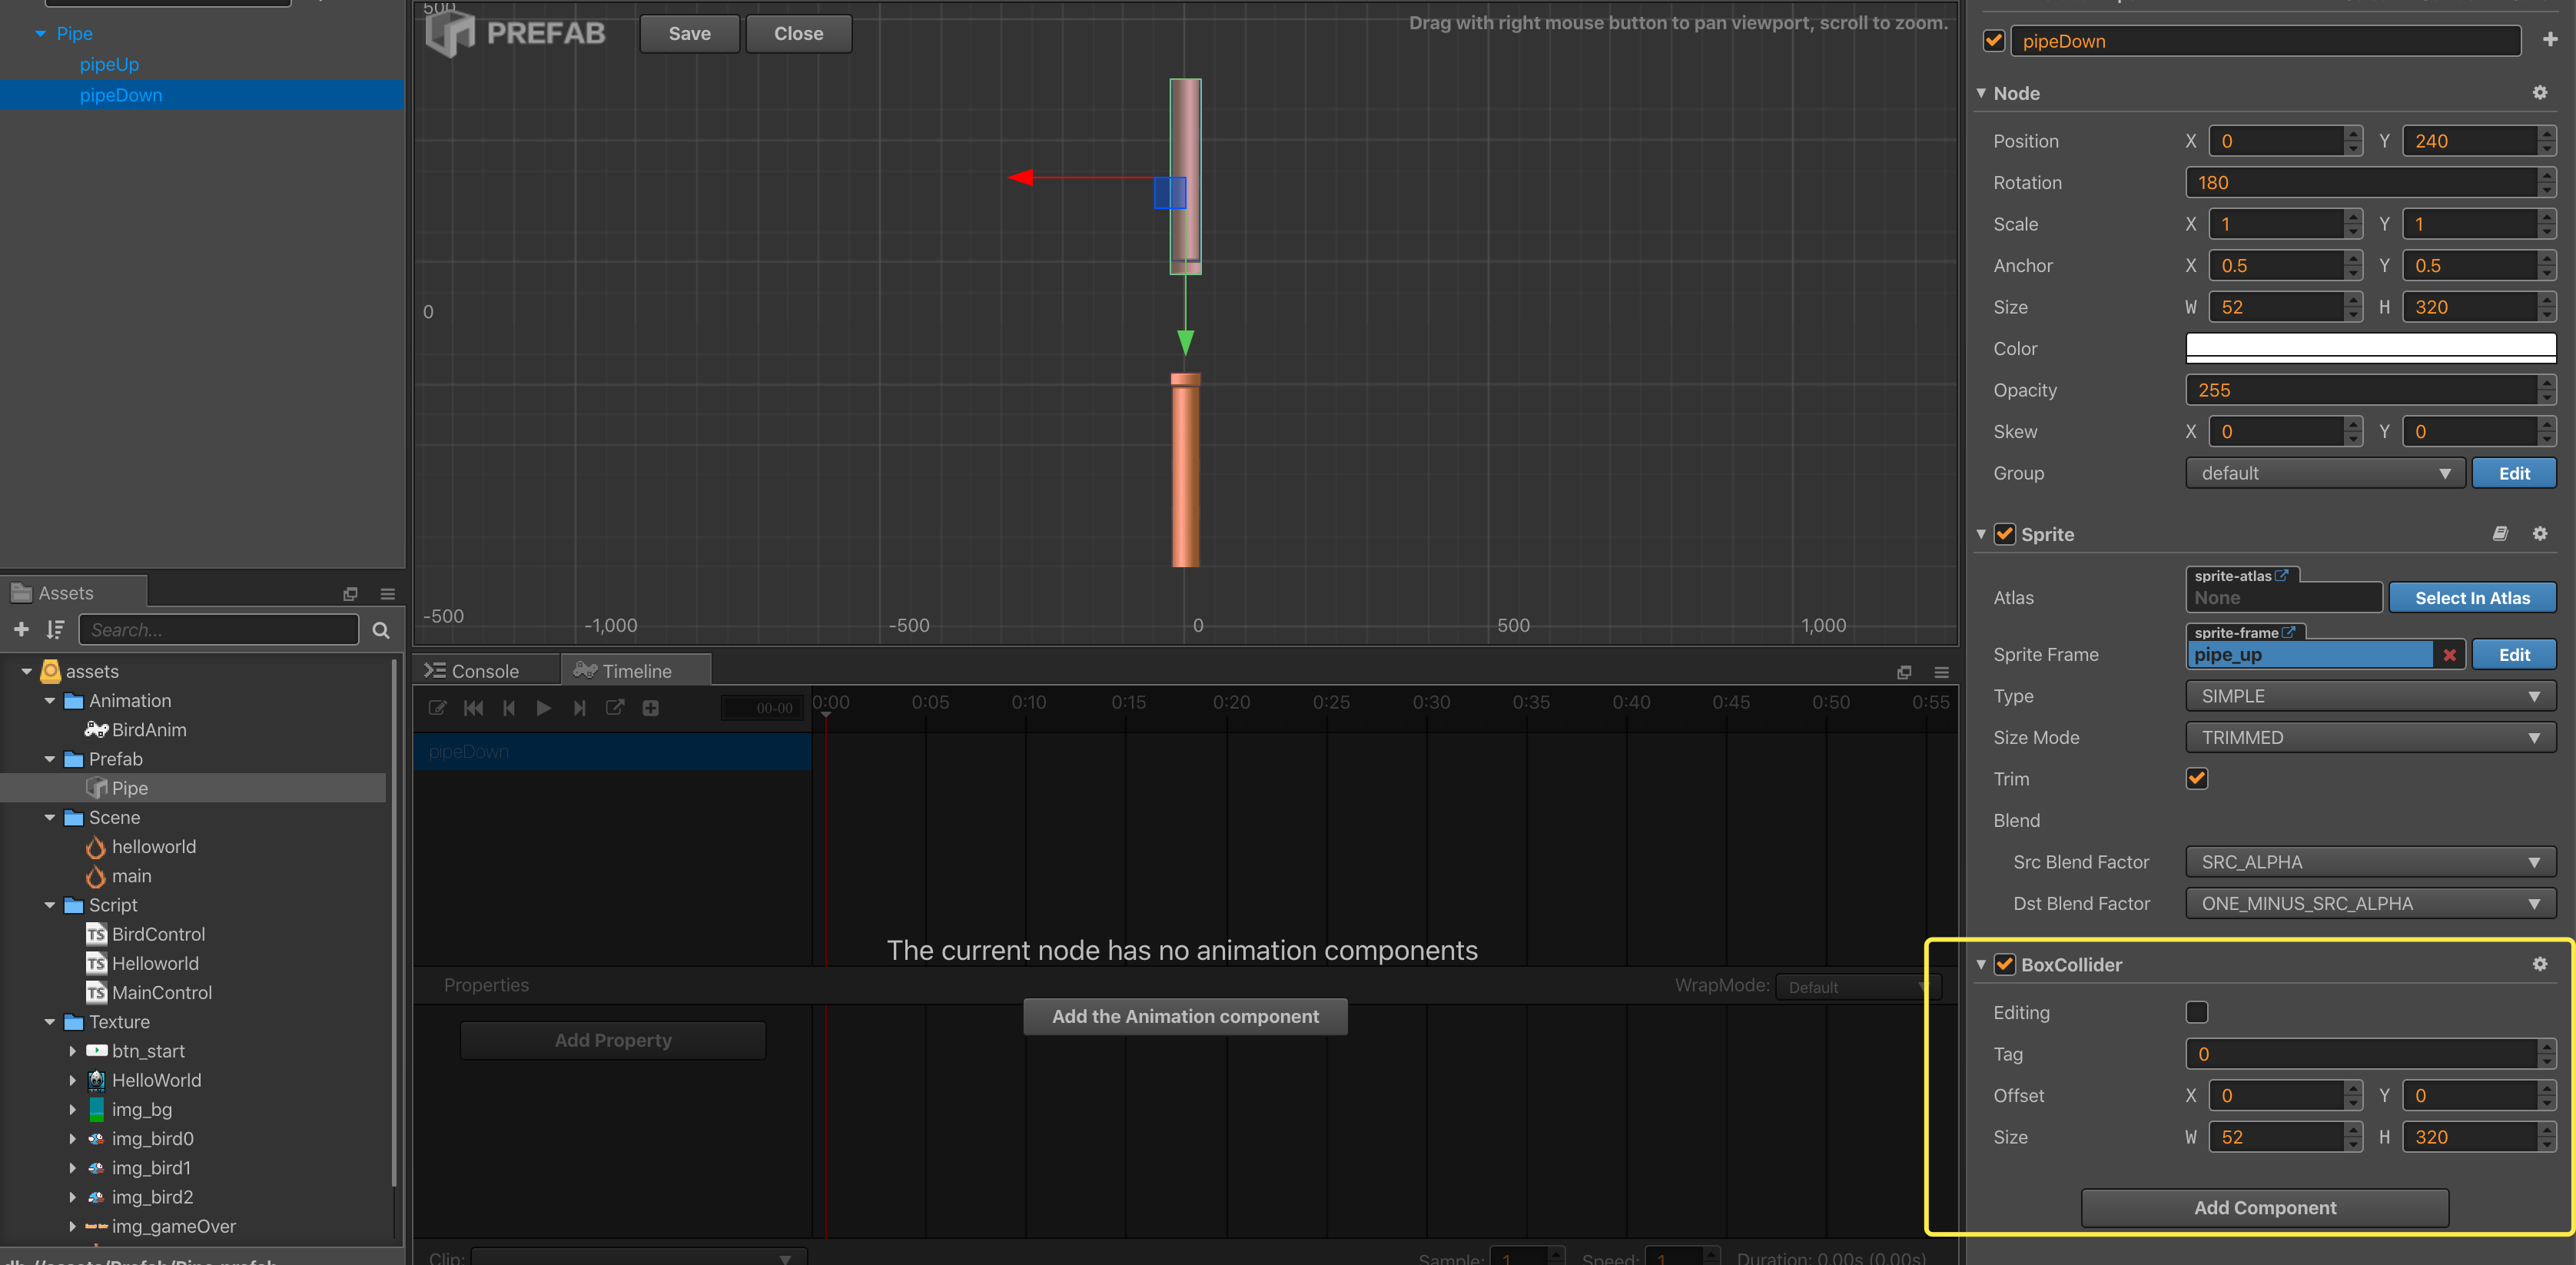Uncheck the Trim checkbox

coord(2196,778)
